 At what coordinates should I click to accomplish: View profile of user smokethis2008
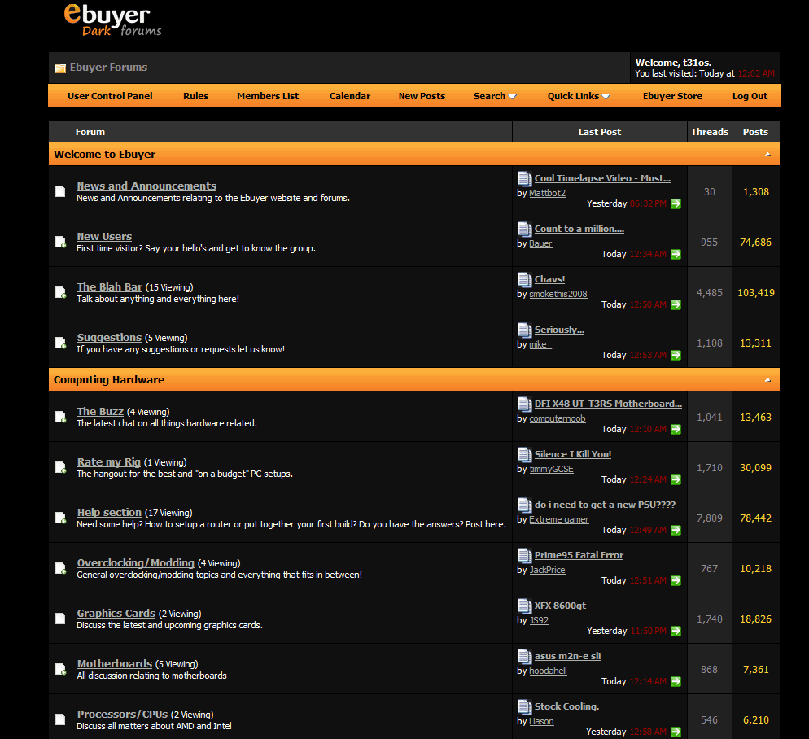558,294
